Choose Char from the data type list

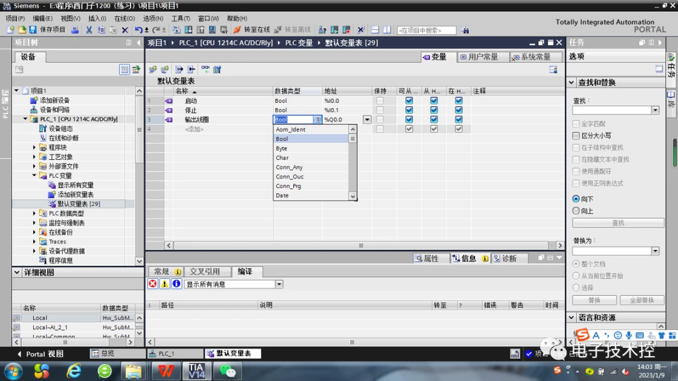click(x=311, y=158)
